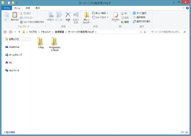Open the ファイル (File) menu
The width and height of the screenshot is (191, 136).
(7, 8)
